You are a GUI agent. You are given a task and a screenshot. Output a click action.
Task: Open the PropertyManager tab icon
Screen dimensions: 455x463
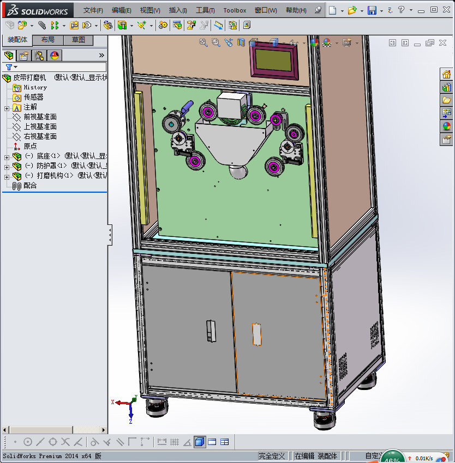23,55
